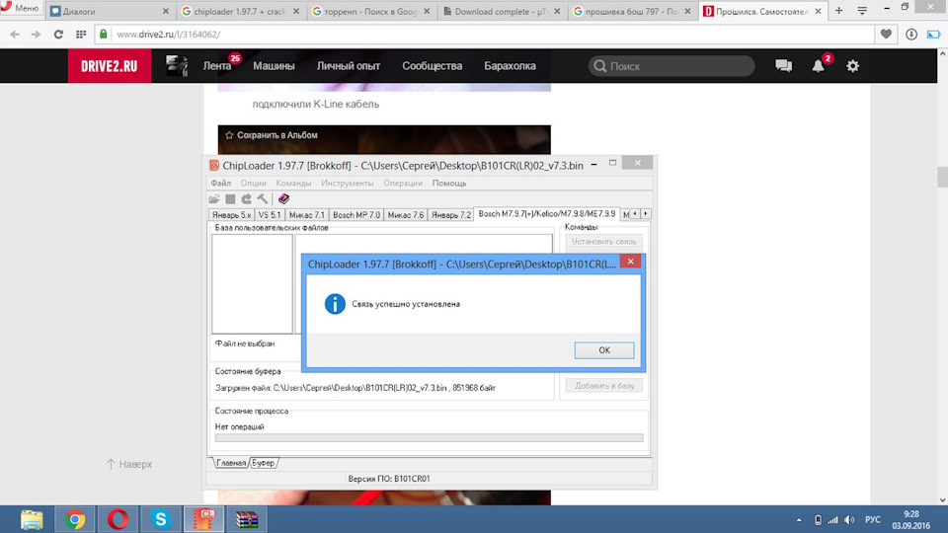This screenshot has width=948, height=533.
Task: Switch to the Диалоги browser tab
Action: 110,11
